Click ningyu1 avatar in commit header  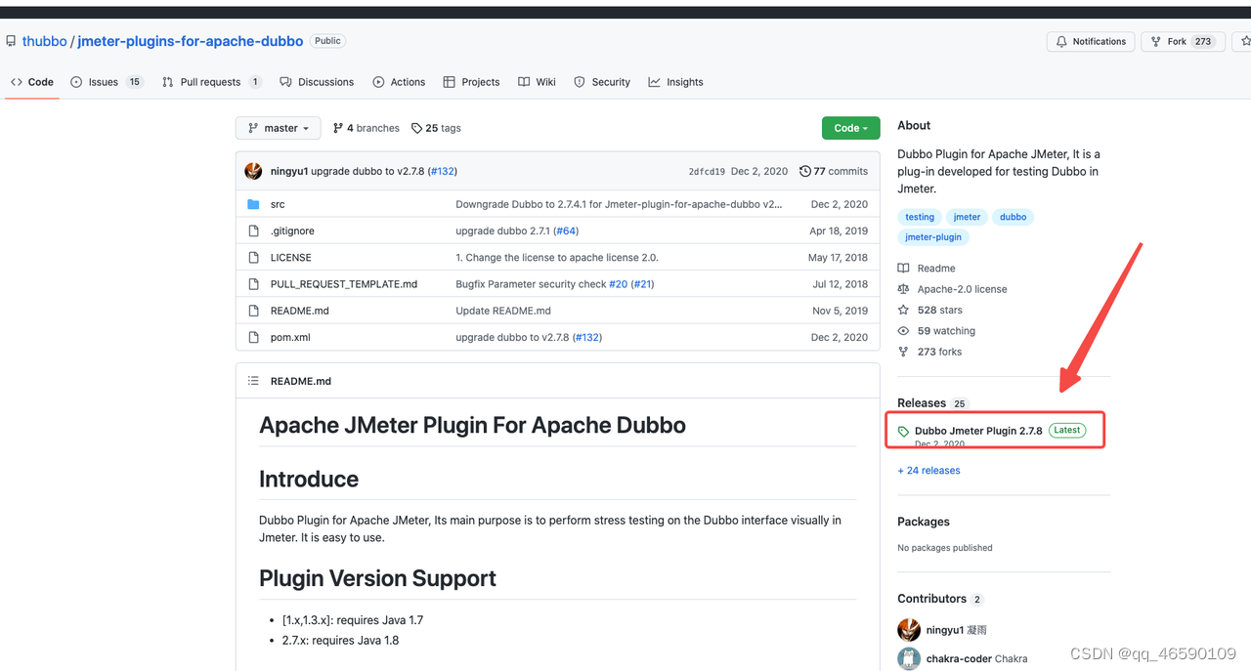(253, 171)
